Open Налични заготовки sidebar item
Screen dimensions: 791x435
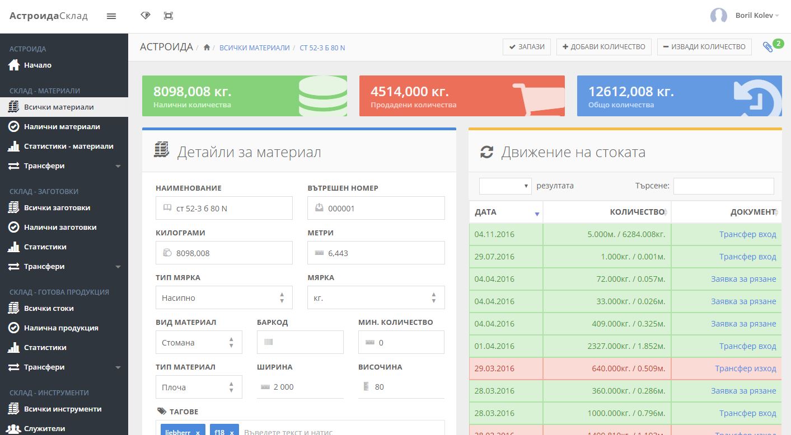coord(64,228)
